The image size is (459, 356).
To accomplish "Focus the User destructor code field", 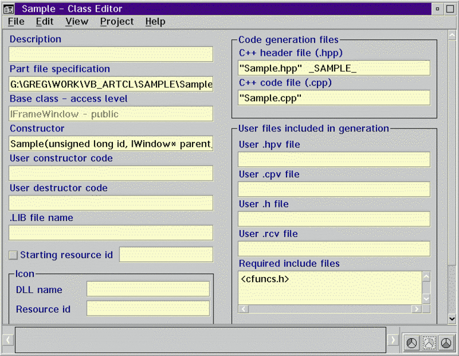I will coord(111,203).
